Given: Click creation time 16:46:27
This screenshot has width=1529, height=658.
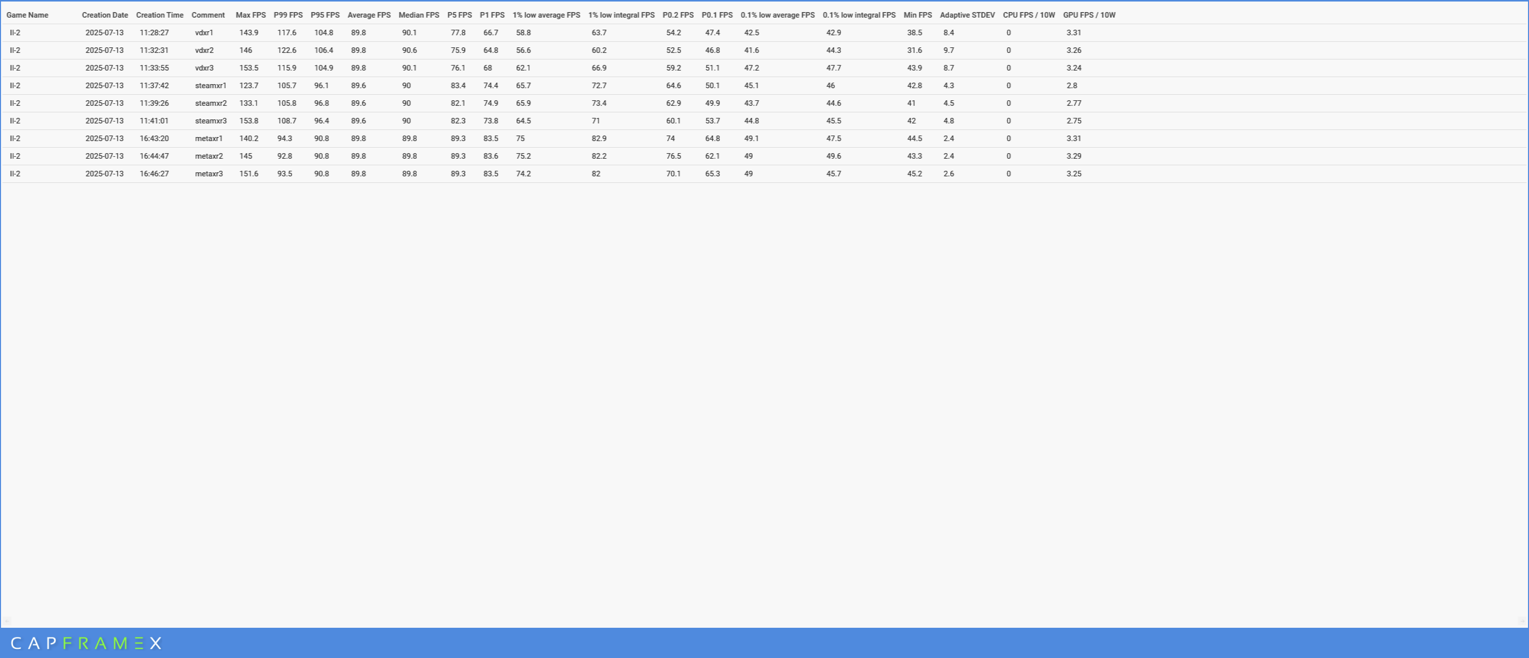Looking at the screenshot, I should 154,174.
